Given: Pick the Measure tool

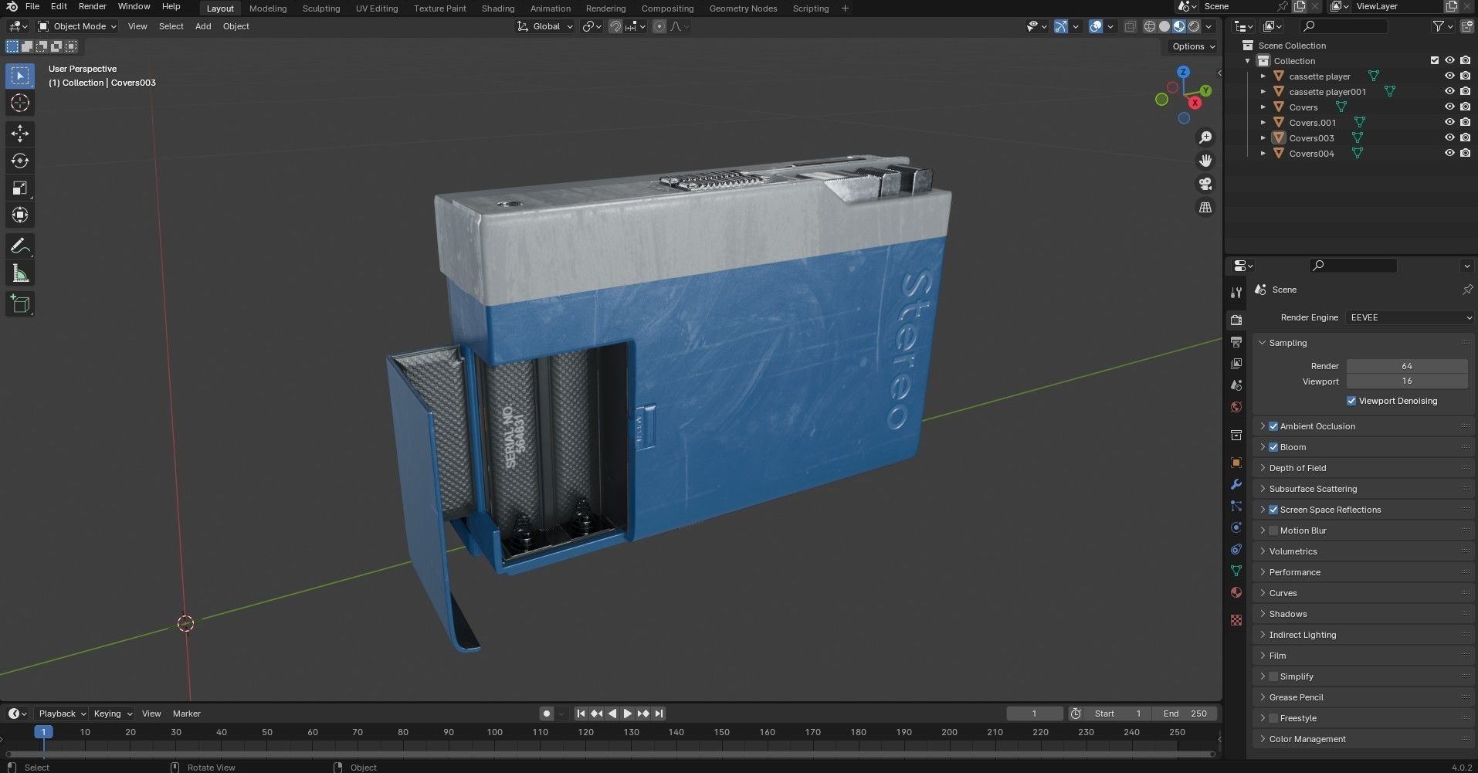Looking at the screenshot, I should coord(20,273).
